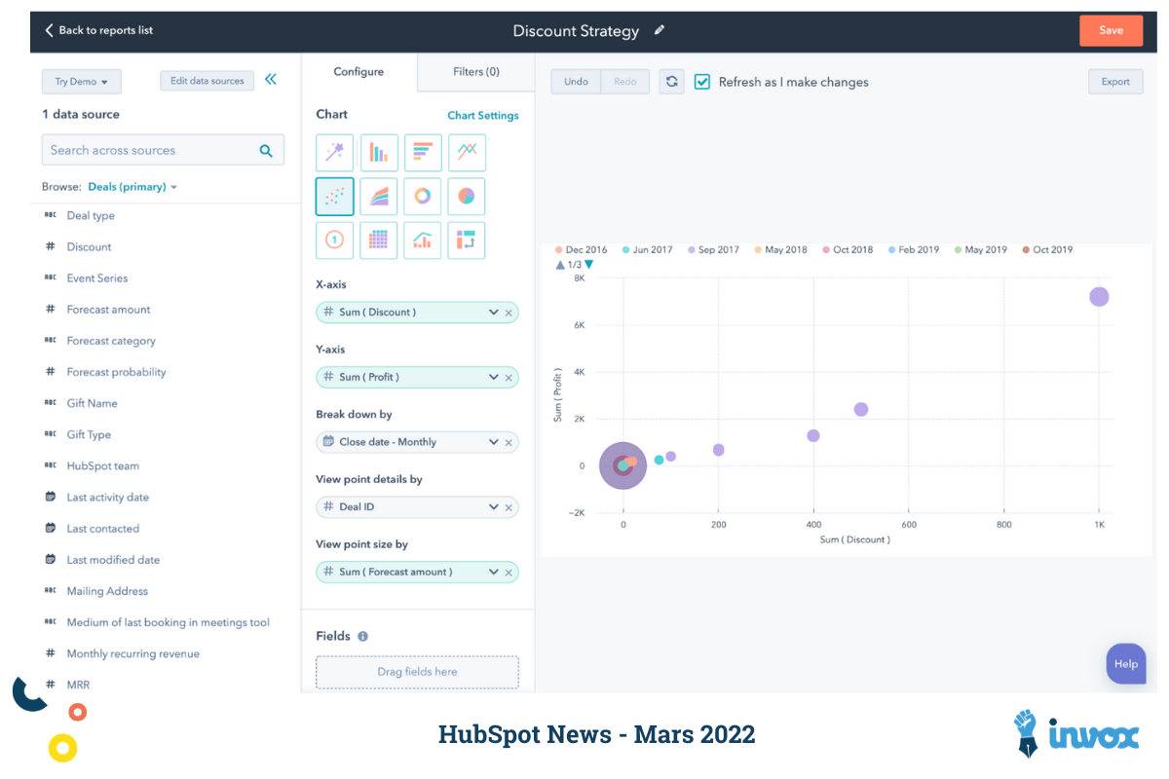Viewport: 1169px width, 779px height.
Task: Remove the Sum ( Profit ) Y-axis field
Action: (509, 378)
